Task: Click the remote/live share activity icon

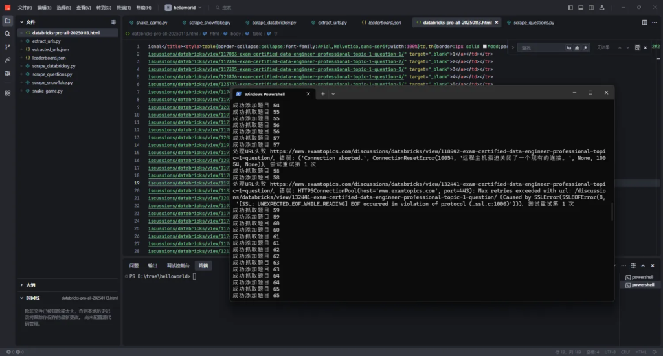Action: tap(7, 60)
